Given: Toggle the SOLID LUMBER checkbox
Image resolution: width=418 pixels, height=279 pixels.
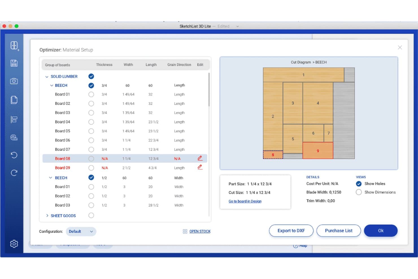Looking at the screenshot, I should pyautogui.click(x=91, y=76).
